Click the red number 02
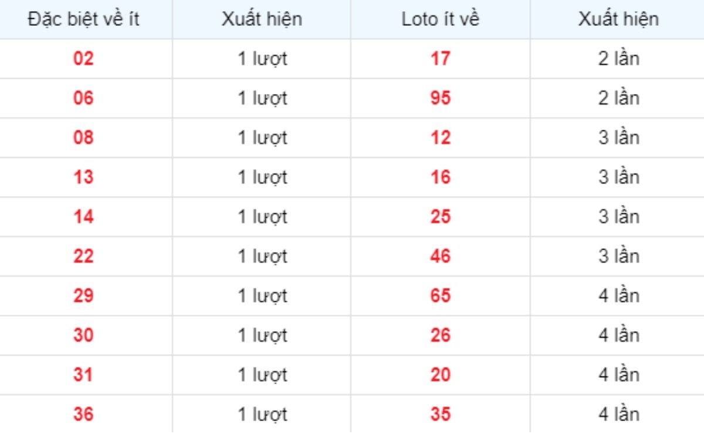 point(83,59)
